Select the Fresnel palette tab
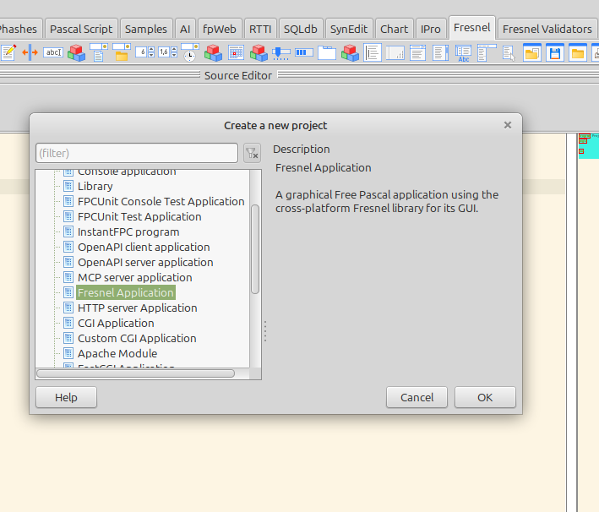This screenshot has width=599, height=512. click(471, 28)
